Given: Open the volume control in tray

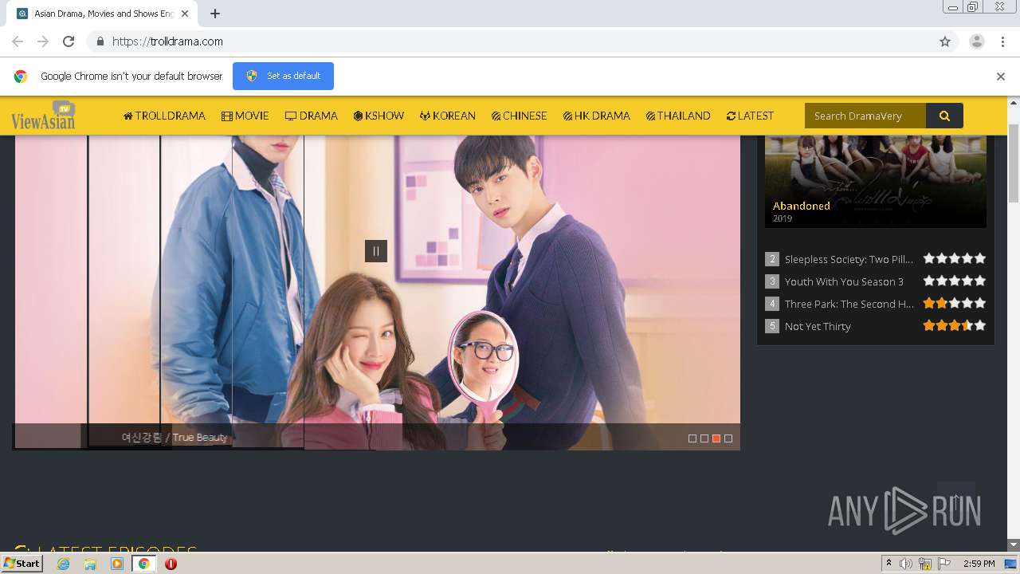Looking at the screenshot, I should coord(906,564).
